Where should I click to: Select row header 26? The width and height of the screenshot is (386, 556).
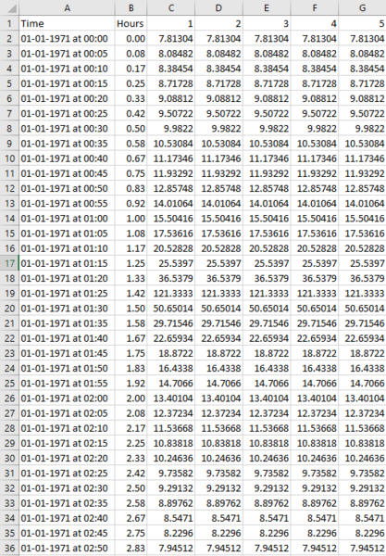pyautogui.click(x=9, y=398)
